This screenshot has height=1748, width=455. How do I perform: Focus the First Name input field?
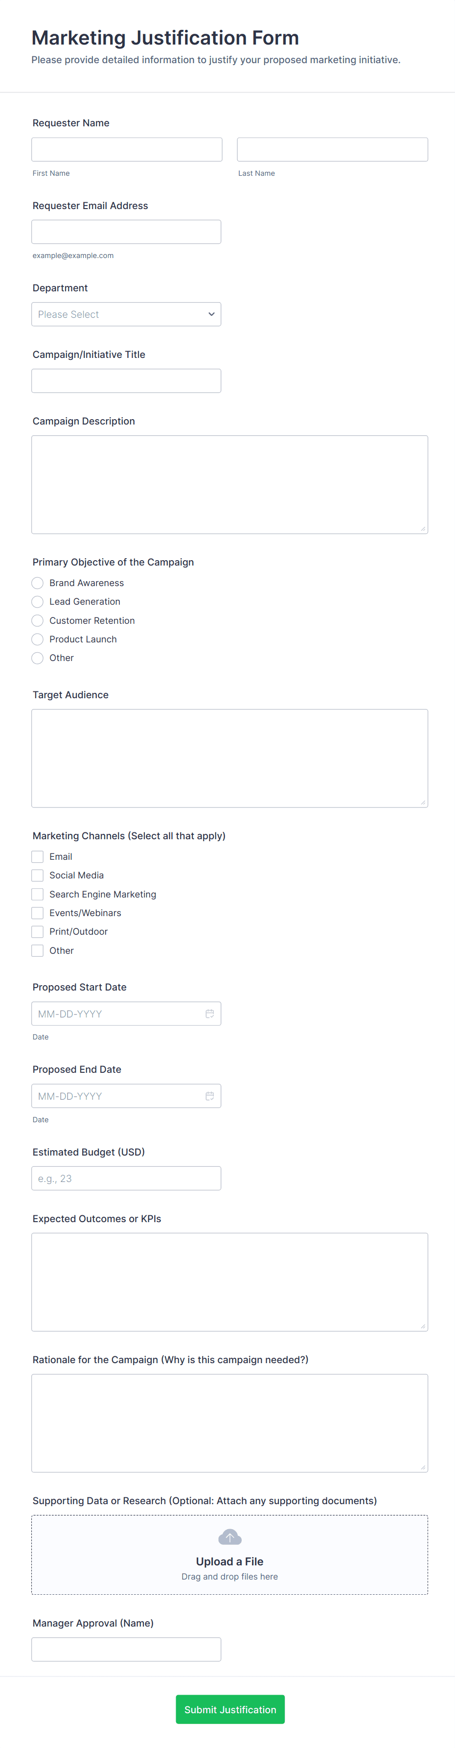click(127, 149)
